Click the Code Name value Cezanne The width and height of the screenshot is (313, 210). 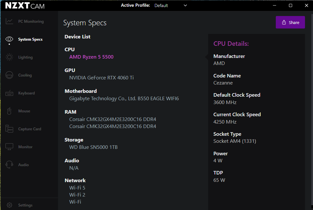click(223, 83)
